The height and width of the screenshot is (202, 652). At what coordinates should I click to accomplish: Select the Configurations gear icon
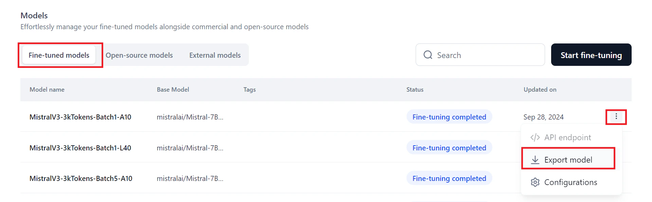(535, 182)
